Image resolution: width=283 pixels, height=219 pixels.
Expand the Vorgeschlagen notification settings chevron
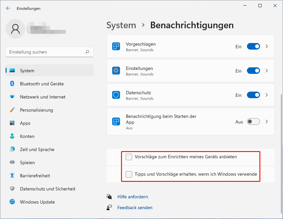click(x=267, y=46)
